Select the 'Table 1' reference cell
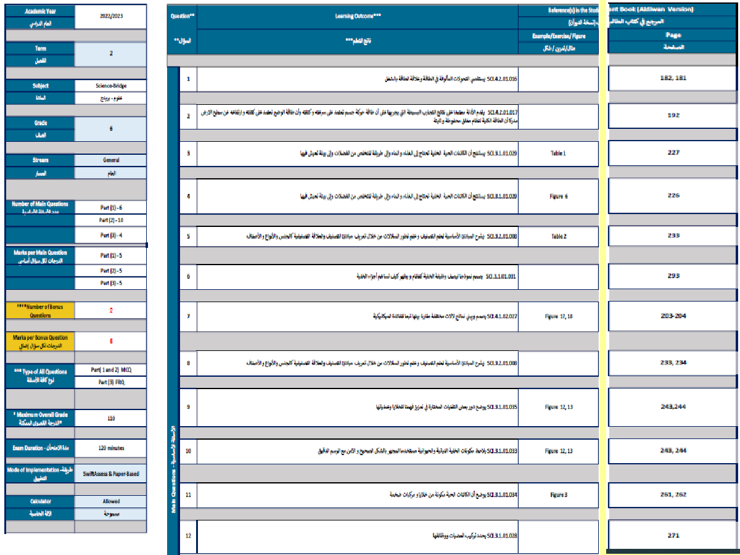 point(558,153)
